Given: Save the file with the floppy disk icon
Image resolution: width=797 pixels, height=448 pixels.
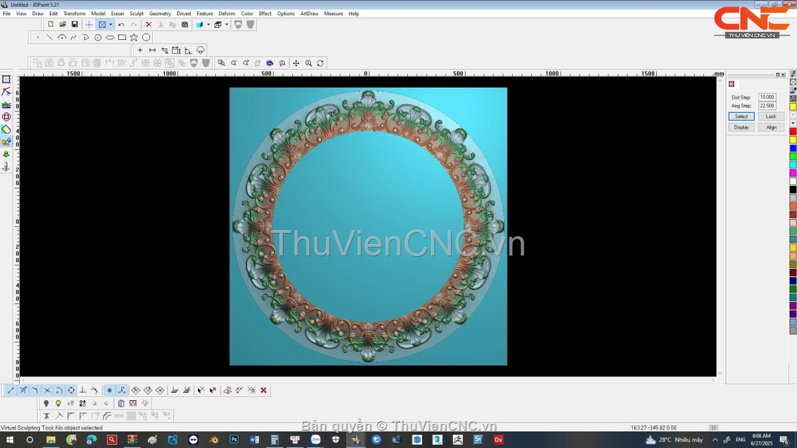Looking at the screenshot, I should click(x=74, y=25).
